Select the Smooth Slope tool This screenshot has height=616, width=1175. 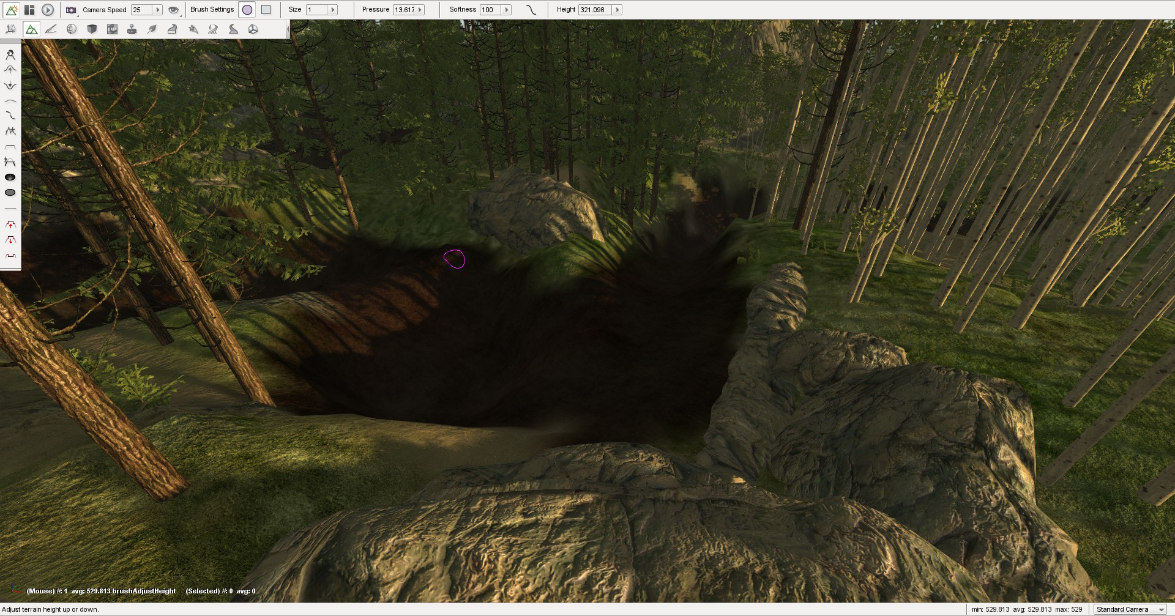pyautogui.click(x=10, y=116)
